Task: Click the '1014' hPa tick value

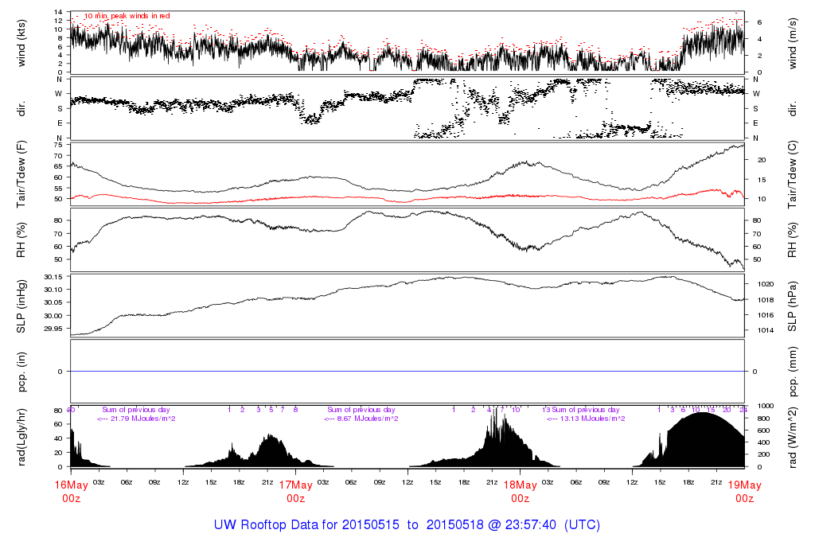Action: click(766, 330)
